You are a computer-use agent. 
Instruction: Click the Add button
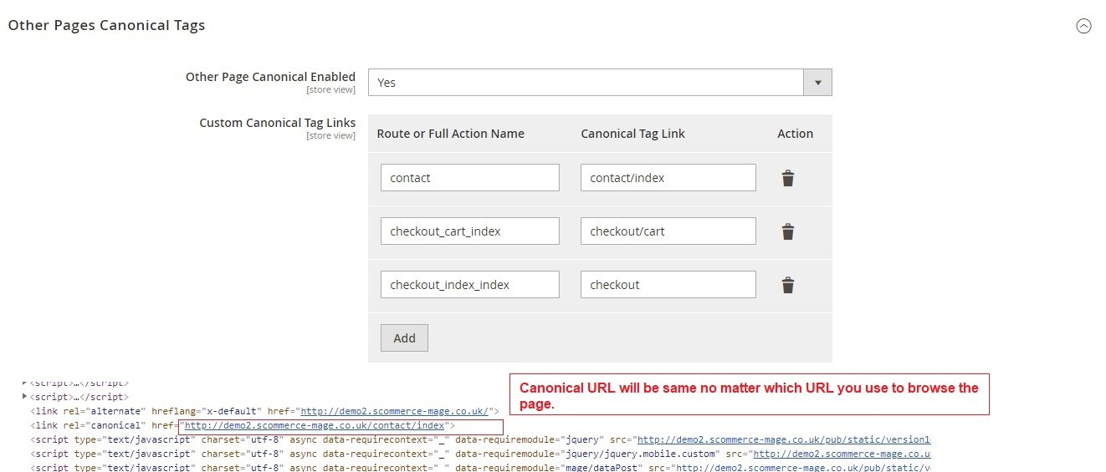pyautogui.click(x=404, y=338)
